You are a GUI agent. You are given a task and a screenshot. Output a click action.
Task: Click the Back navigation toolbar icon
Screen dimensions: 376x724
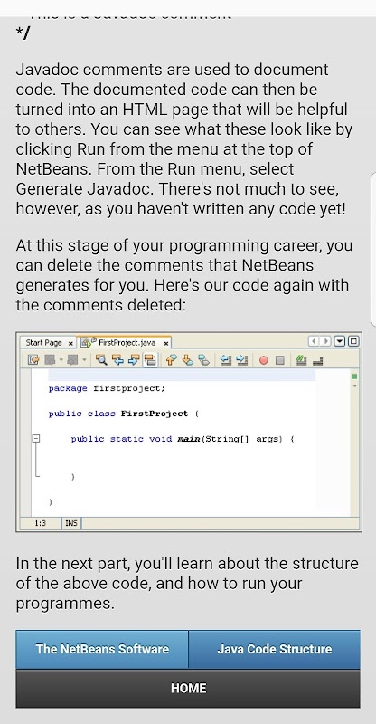tap(50, 360)
